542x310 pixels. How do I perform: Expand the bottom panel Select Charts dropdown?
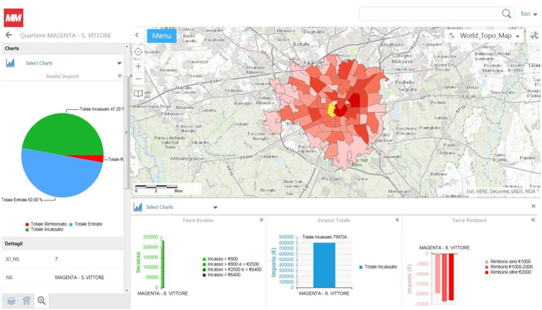(215, 208)
